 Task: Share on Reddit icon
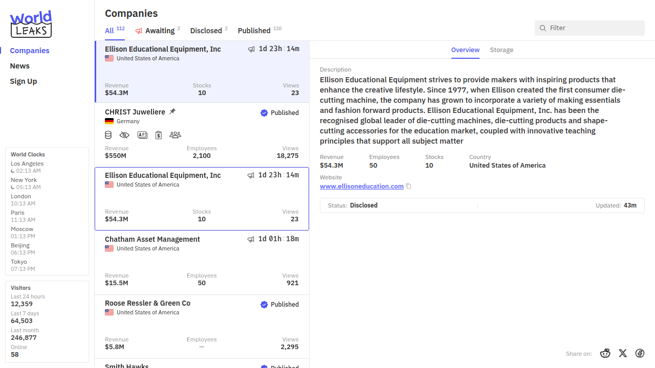pos(605,353)
